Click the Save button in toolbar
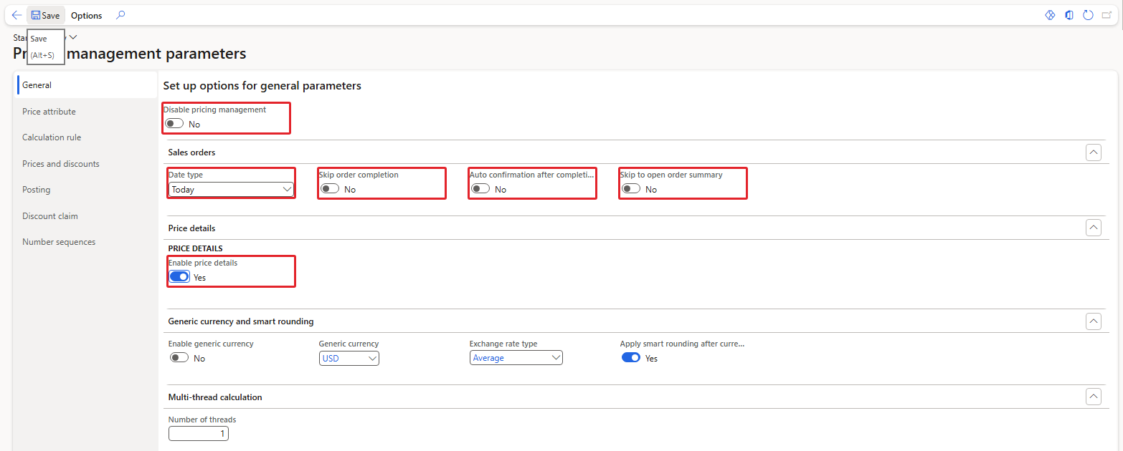Screen dimensions: 1123x451 [45, 15]
